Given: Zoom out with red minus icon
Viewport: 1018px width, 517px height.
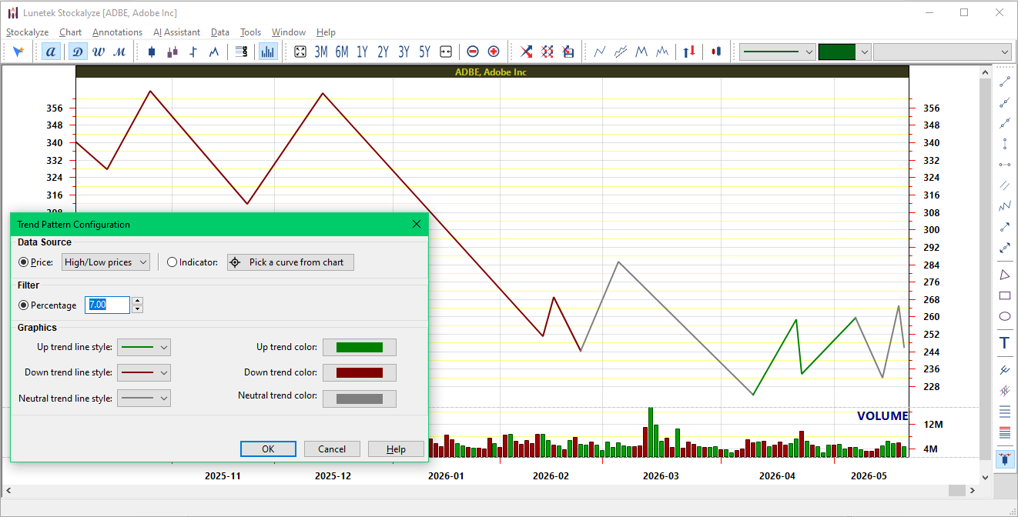Looking at the screenshot, I should click(x=473, y=52).
